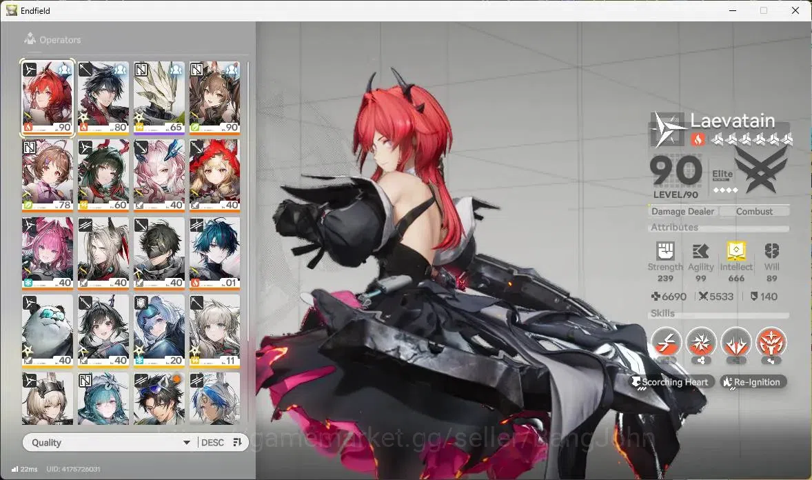
Task: Click the UID 4175726031 text
Action: pyautogui.click(x=73, y=469)
